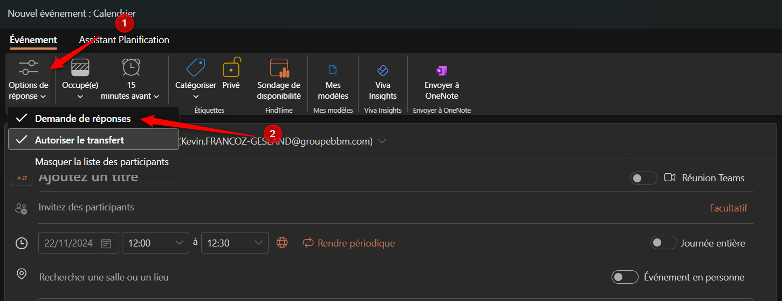This screenshot has height=301, width=782.
Task: Select Masquer la liste des participants
Action: (101, 162)
